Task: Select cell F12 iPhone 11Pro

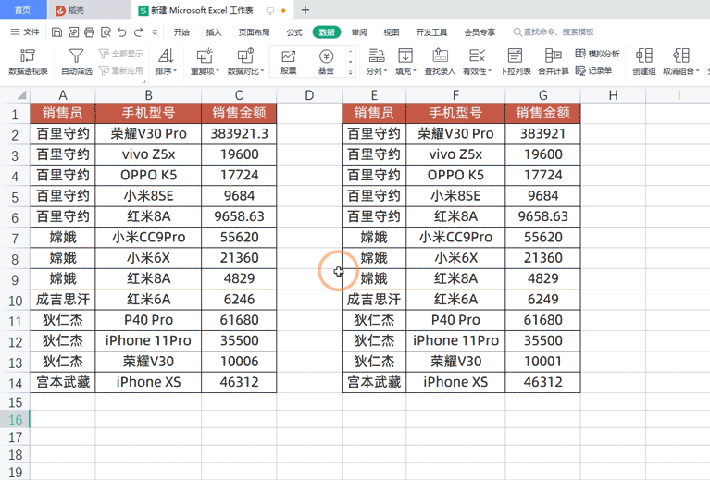Action: [455, 340]
